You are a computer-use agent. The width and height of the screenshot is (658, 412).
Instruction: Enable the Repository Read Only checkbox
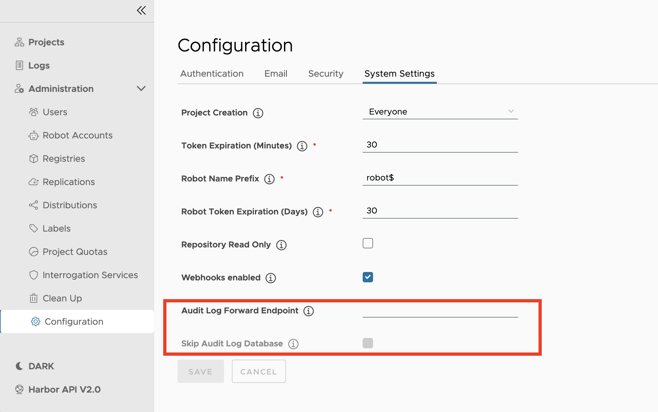coord(368,243)
